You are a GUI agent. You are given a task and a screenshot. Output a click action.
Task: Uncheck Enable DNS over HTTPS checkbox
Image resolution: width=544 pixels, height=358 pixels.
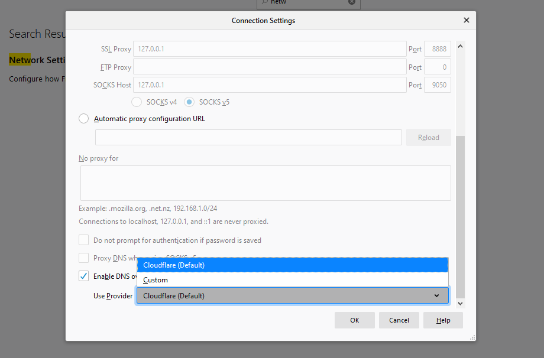[84, 276]
